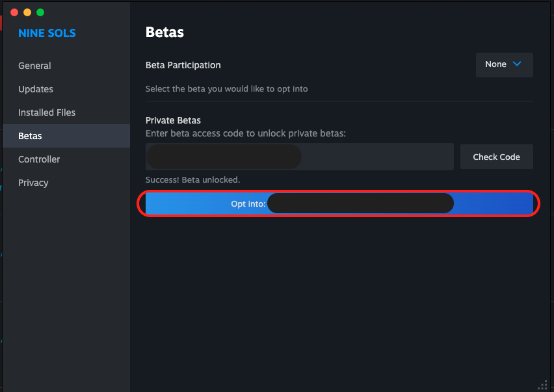Show the Privacy settings tab

point(33,183)
